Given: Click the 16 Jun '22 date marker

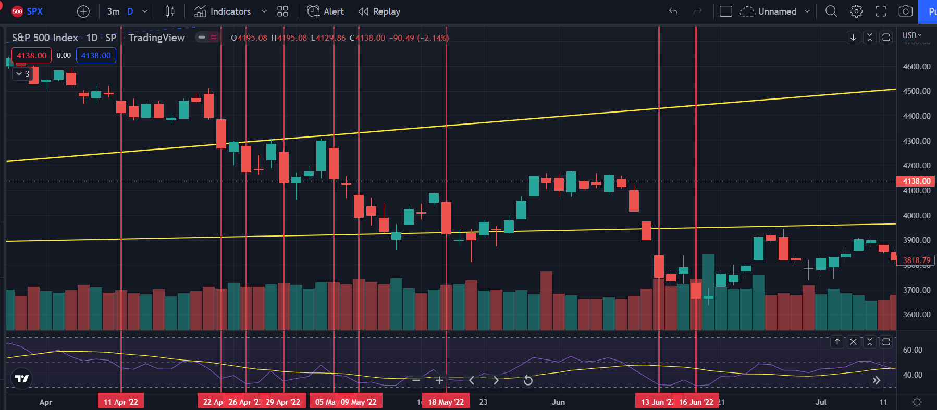Looking at the screenshot, I should pyautogui.click(x=696, y=402).
